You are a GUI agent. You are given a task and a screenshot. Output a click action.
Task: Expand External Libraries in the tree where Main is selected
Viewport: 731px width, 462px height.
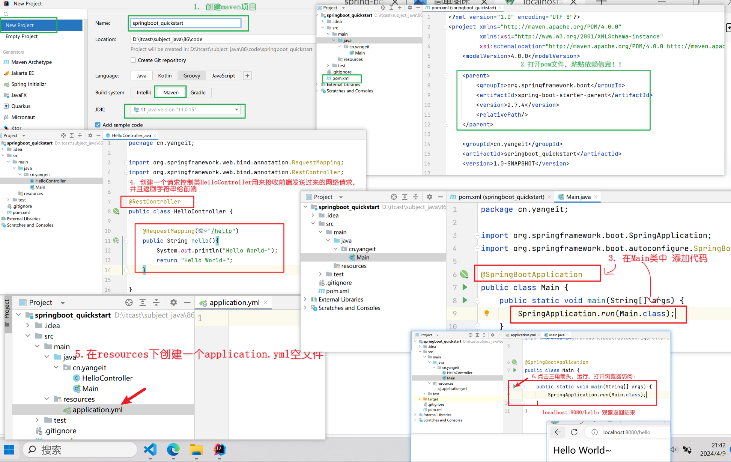(x=305, y=299)
